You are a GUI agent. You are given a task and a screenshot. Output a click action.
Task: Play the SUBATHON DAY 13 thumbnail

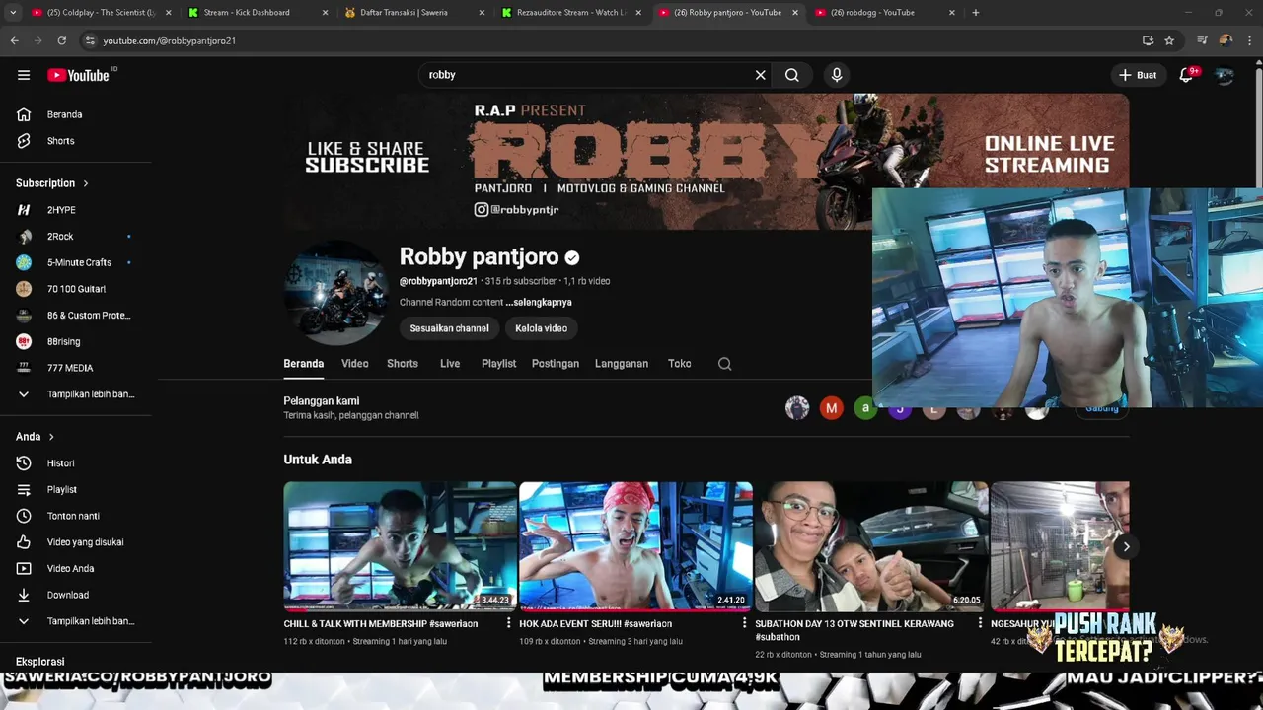click(870, 546)
